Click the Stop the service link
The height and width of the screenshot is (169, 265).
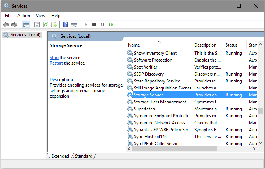pyautogui.click(x=54, y=58)
